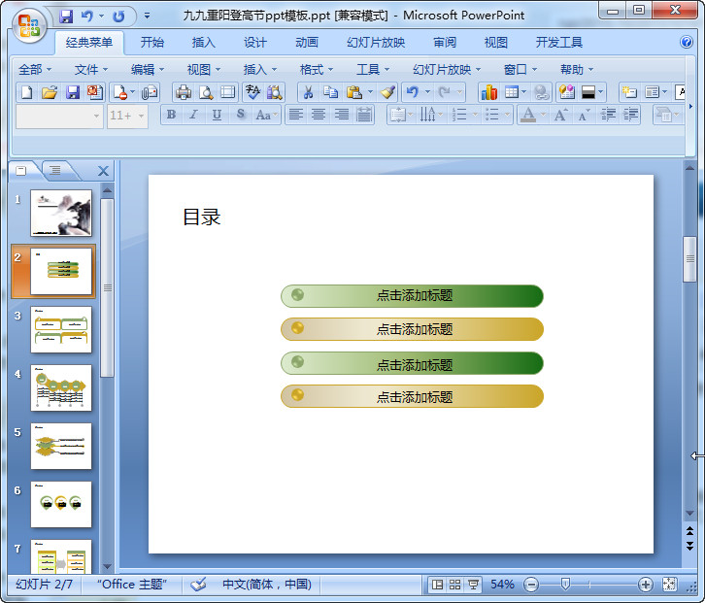Image resolution: width=705 pixels, height=603 pixels.
Task: Select slide 4 thumbnail
Action: pos(61,387)
